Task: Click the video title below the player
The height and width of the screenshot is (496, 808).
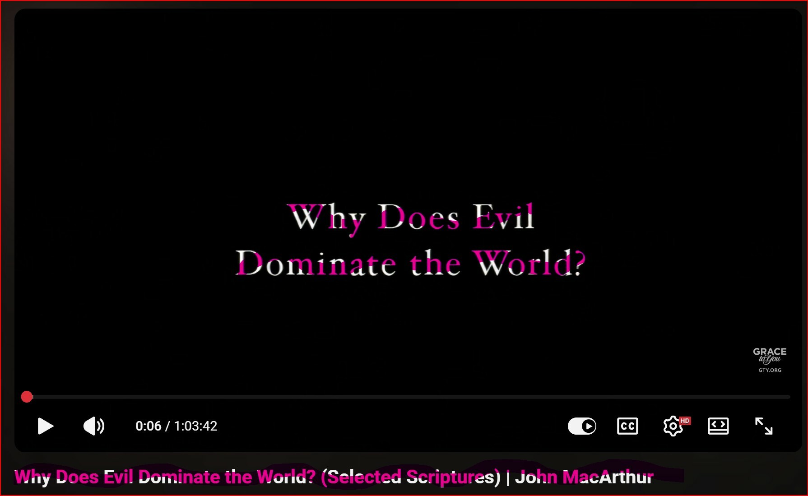Action: [334, 477]
